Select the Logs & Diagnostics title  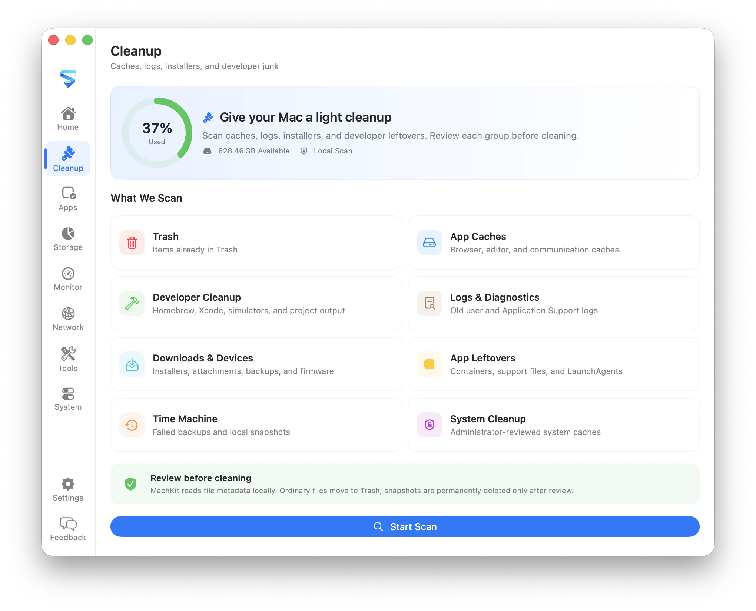tap(495, 297)
